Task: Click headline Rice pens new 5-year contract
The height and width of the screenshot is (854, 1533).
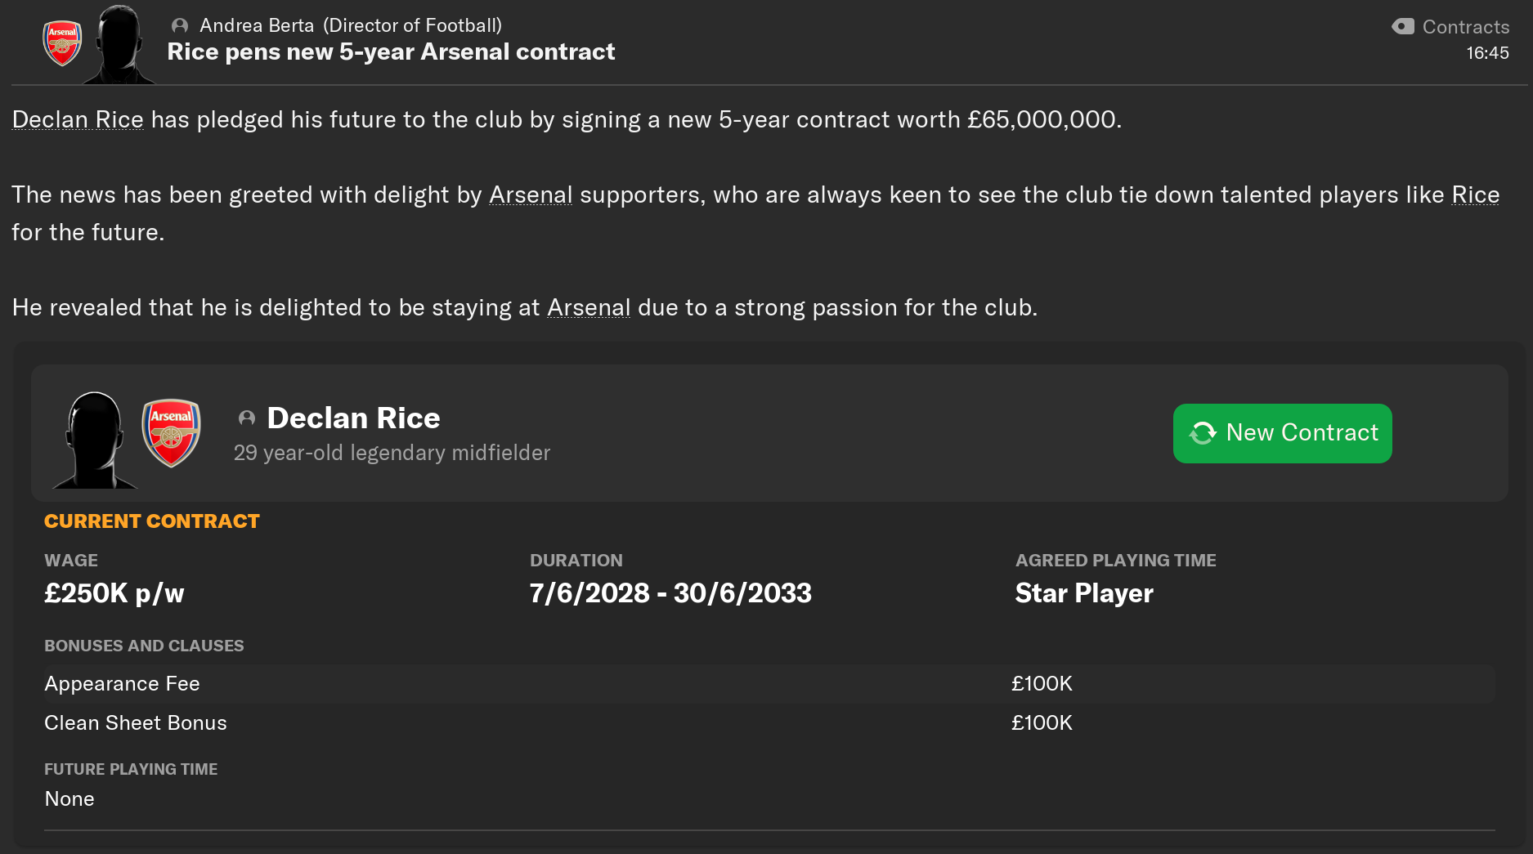Action: click(391, 51)
